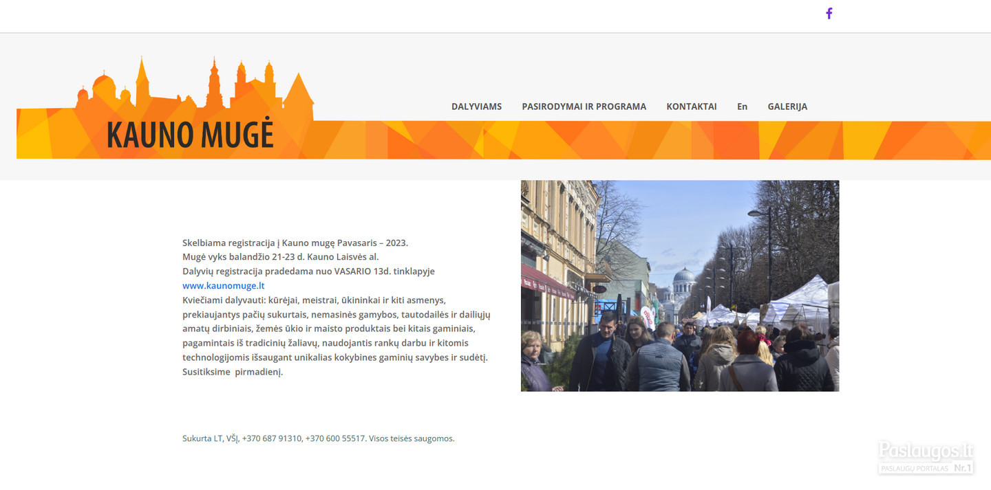
Task: Open the KONTAKTAI menu item
Action: click(692, 107)
